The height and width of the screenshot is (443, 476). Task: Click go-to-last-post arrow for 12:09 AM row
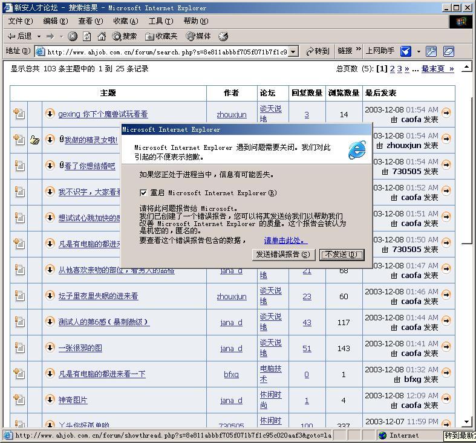(446, 398)
